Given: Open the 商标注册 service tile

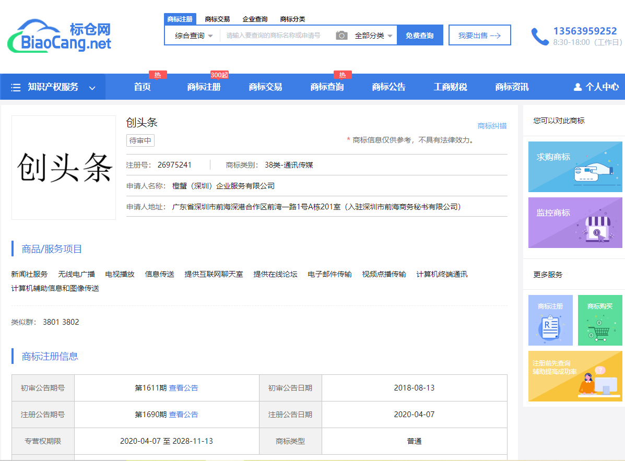Looking at the screenshot, I should [550, 320].
